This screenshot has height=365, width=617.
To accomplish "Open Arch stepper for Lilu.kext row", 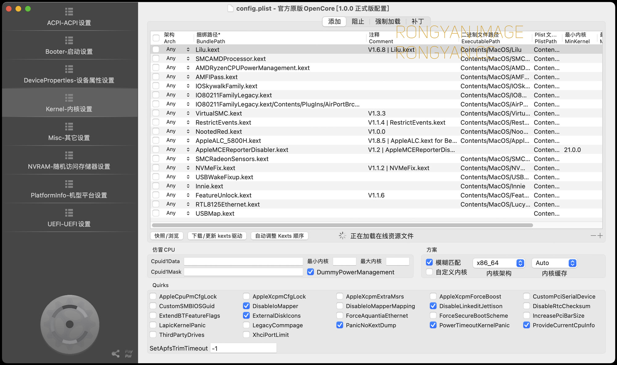I will (x=188, y=49).
